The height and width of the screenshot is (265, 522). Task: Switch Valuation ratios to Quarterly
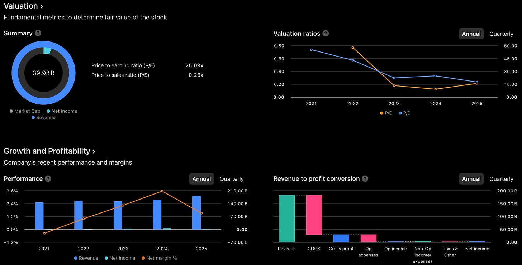pos(501,34)
